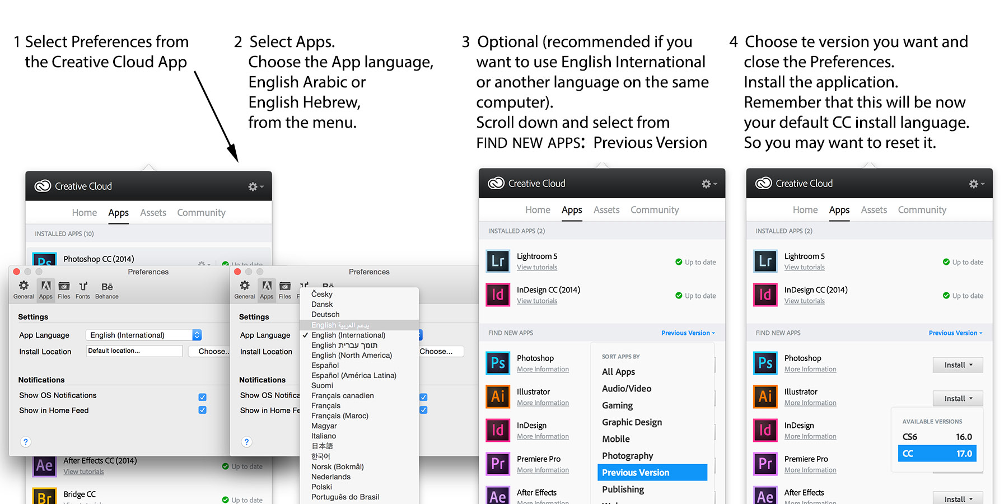This screenshot has height=504, width=1004.
Task: Open More Information under Illustrator beside Install button
Action: pyautogui.click(x=810, y=403)
